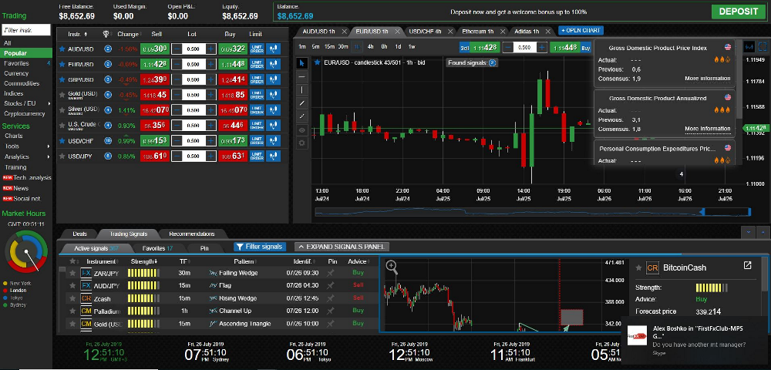The image size is (771, 370).
Task: Open chart type indicator icon
Action: [749, 47]
